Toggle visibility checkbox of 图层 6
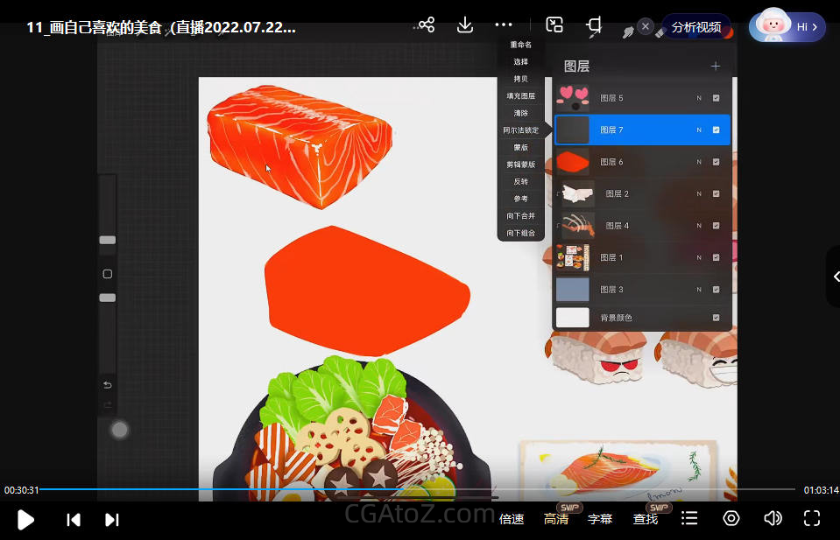Image resolution: width=840 pixels, height=540 pixels. (716, 162)
